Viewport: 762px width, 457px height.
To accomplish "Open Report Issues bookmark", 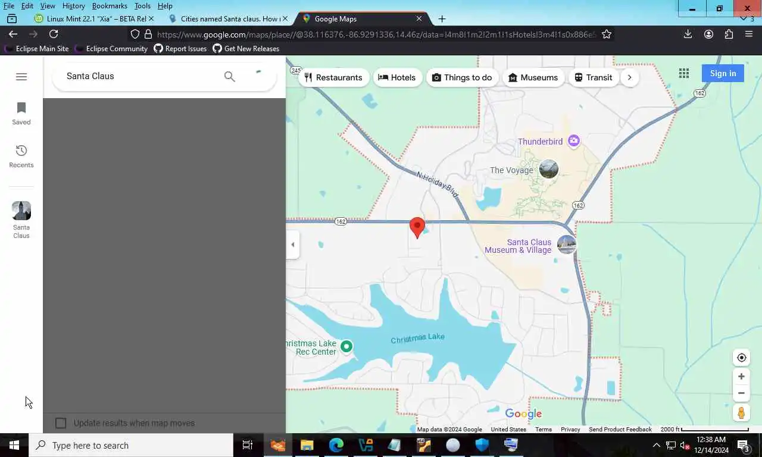I will pos(180,49).
